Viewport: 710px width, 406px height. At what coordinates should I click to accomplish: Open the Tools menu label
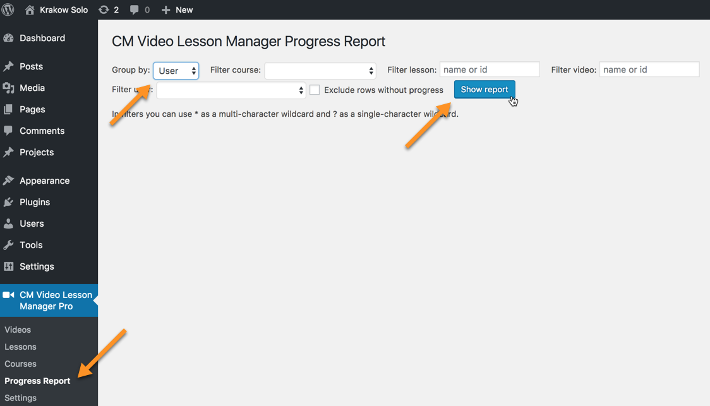tap(31, 245)
